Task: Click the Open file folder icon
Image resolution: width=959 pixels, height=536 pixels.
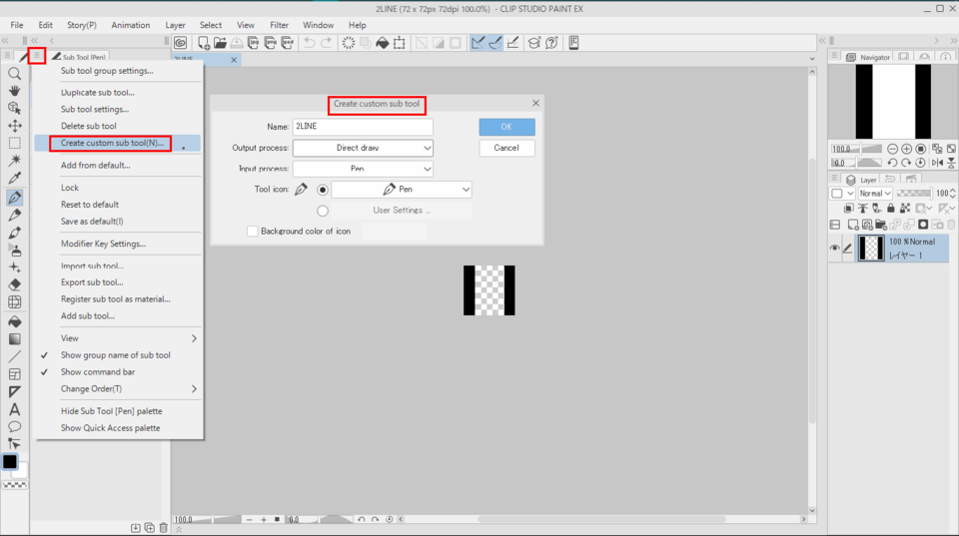Action: click(220, 43)
